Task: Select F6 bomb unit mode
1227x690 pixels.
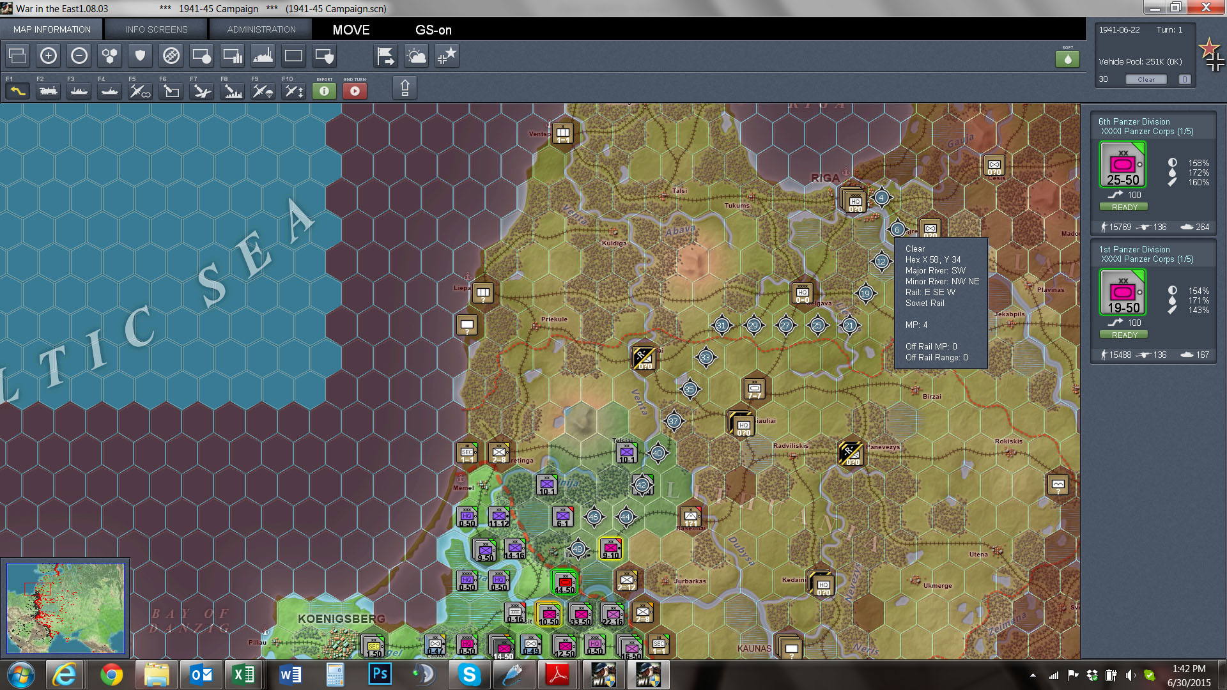Action: click(171, 91)
